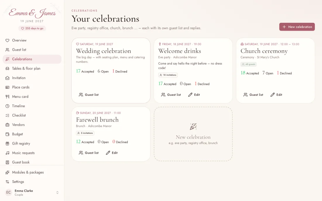Select Invitation in the sidebar

[32, 78]
